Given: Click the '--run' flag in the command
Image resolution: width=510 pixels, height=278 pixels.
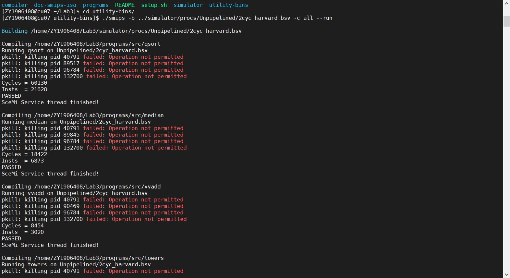Looking at the screenshot, I should 324,18.
